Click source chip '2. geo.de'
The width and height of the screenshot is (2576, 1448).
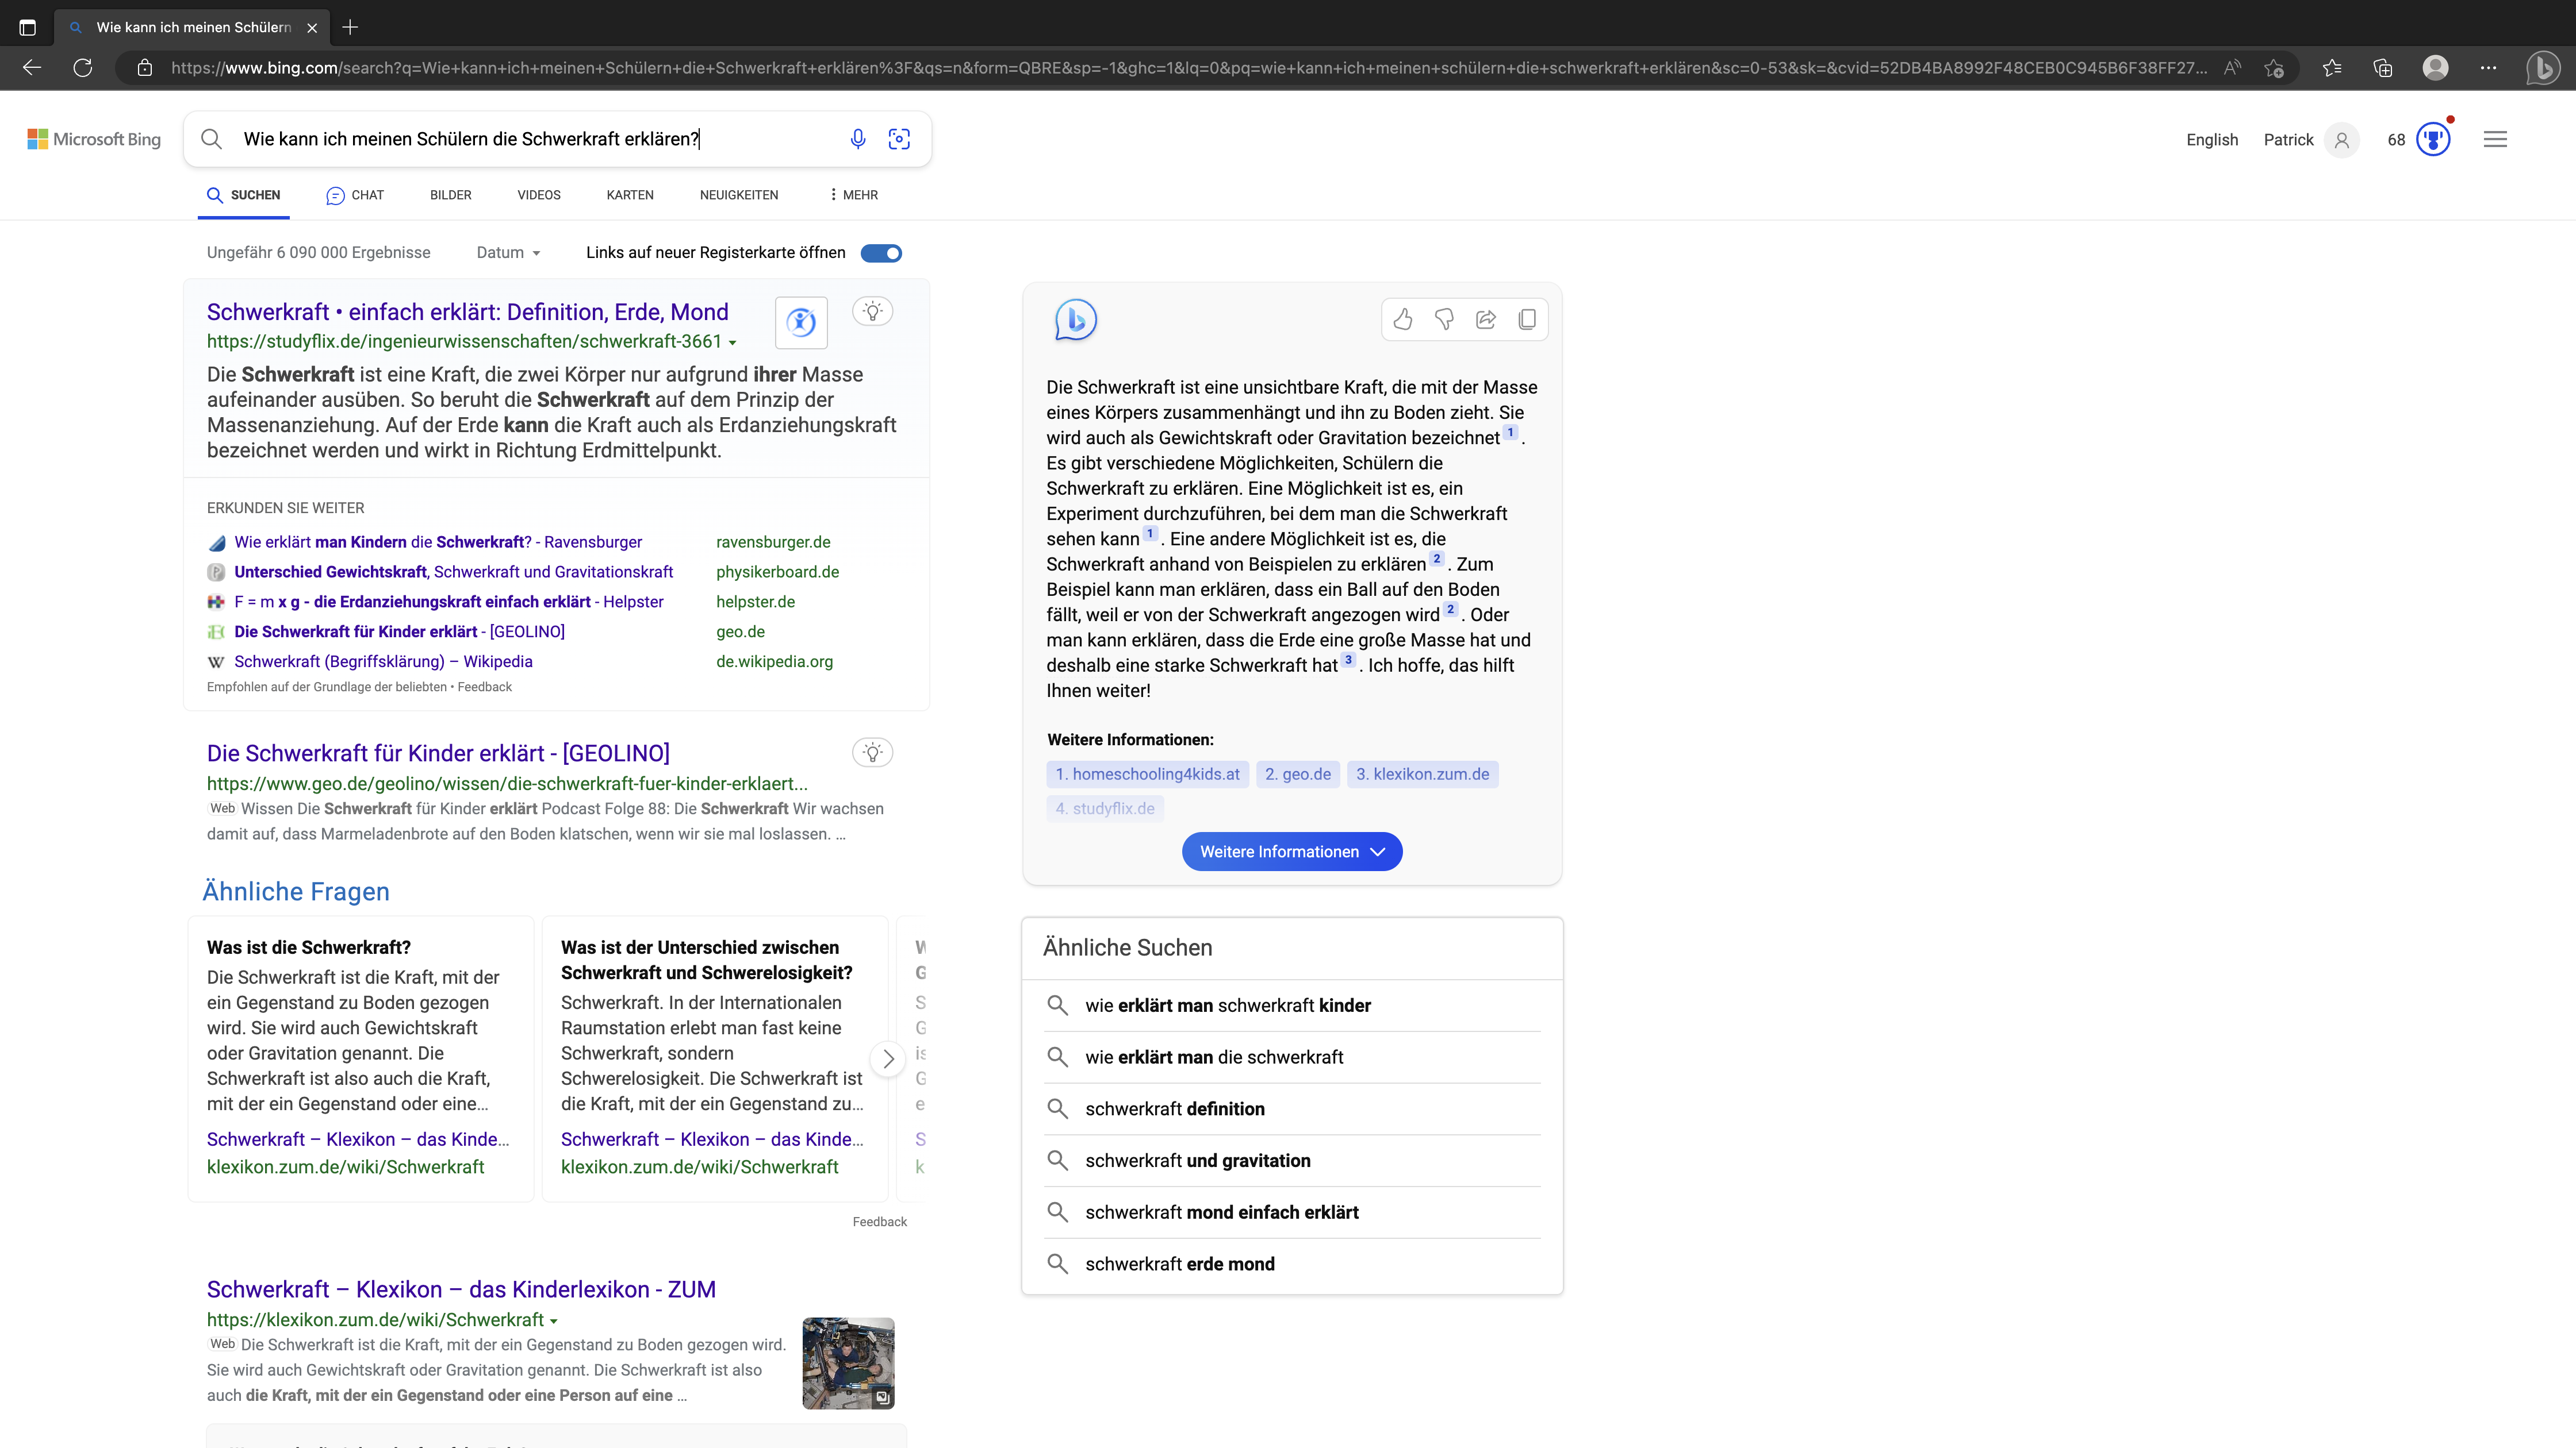(1298, 773)
